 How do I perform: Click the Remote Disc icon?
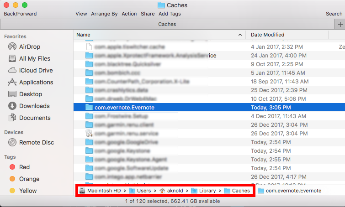click(x=12, y=142)
